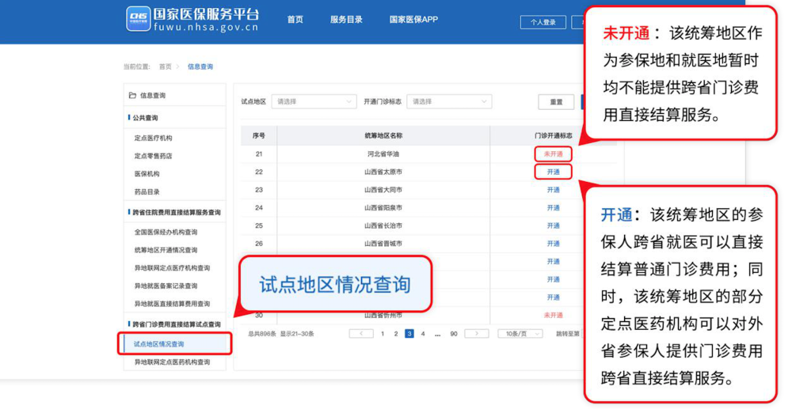Select 定点医疗机构 in the sidebar

click(x=153, y=138)
